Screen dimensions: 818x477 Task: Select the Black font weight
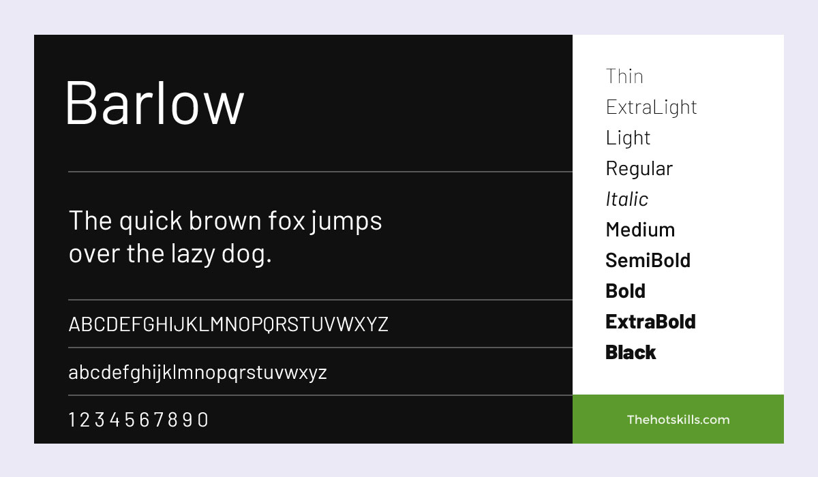[x=631, y=352]
